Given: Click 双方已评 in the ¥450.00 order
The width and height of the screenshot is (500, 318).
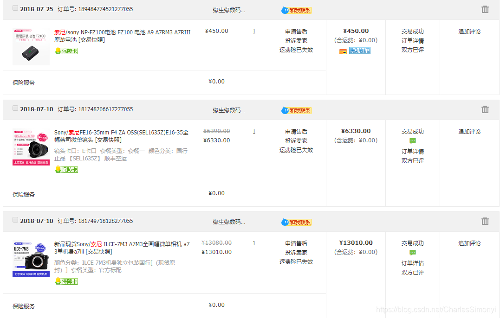Looking at the screenshot, I should pyautogui.click(x=413, y=50).
